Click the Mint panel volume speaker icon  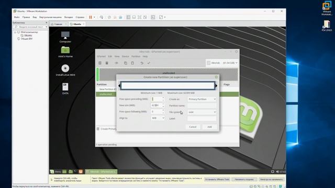click(277, 172)
